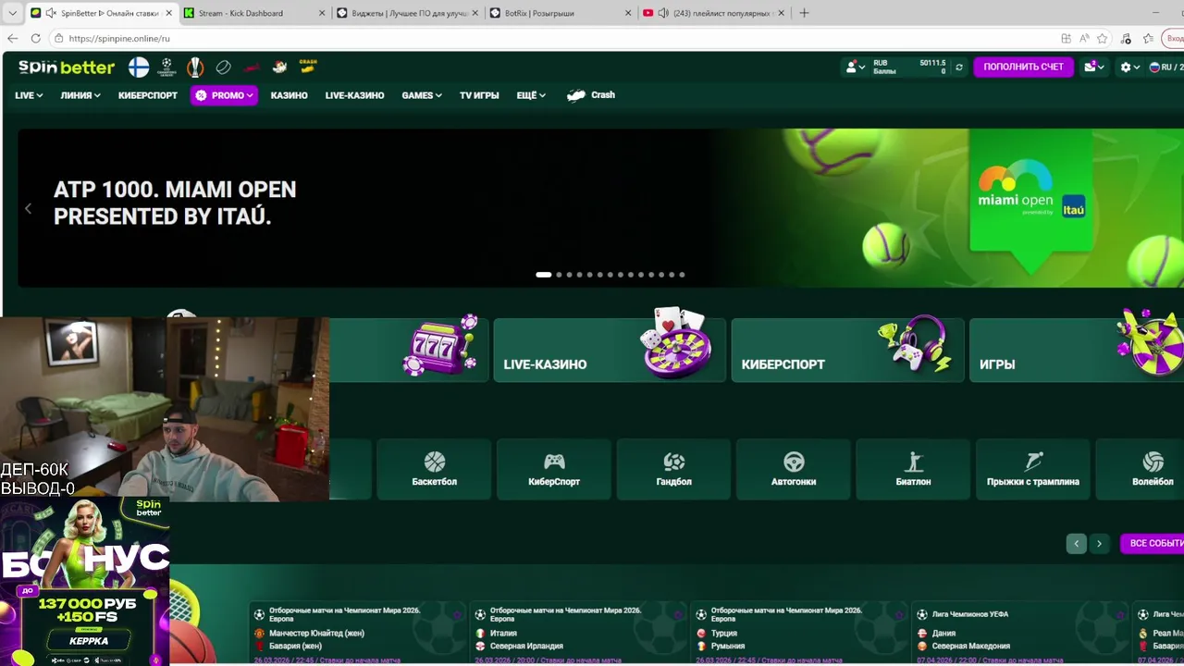Open the Finland flag quick link
Image resolution: width=1184 pixels, height=666 pixels.
coord(139,67)
